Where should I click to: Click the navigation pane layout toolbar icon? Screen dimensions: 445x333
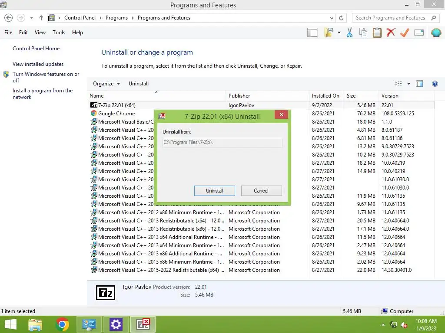pos(312,33)
